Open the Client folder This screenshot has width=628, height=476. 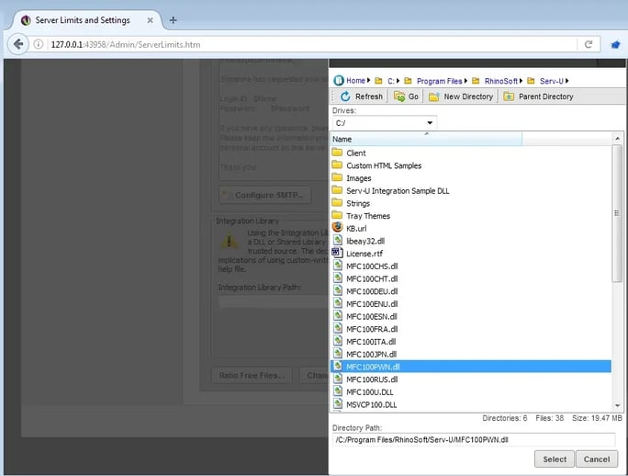(356, 153)
